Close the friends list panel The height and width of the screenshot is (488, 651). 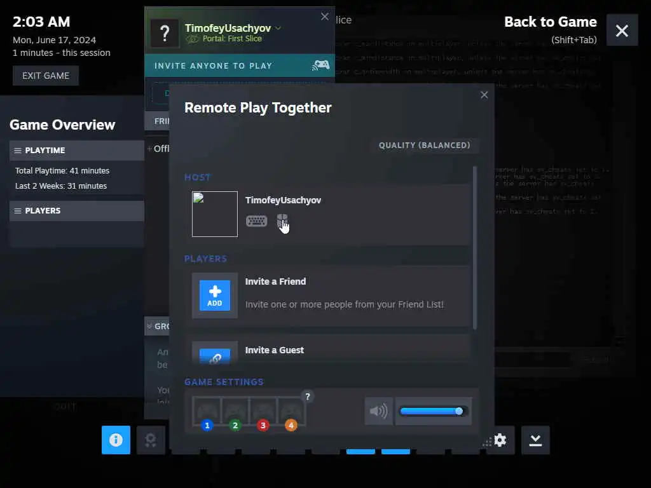[325, 17]
